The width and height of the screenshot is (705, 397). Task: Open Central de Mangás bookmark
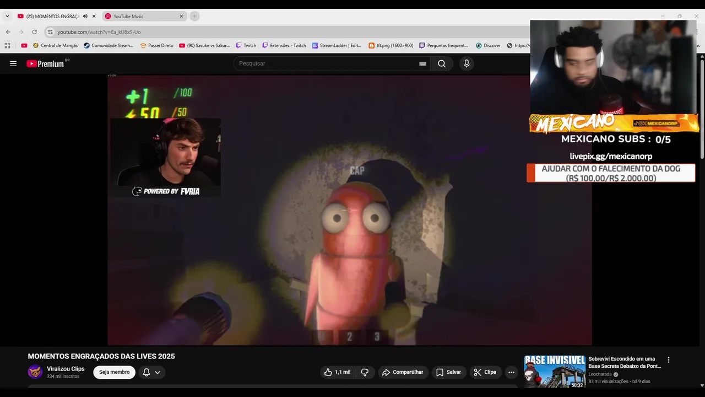[55, 46]
